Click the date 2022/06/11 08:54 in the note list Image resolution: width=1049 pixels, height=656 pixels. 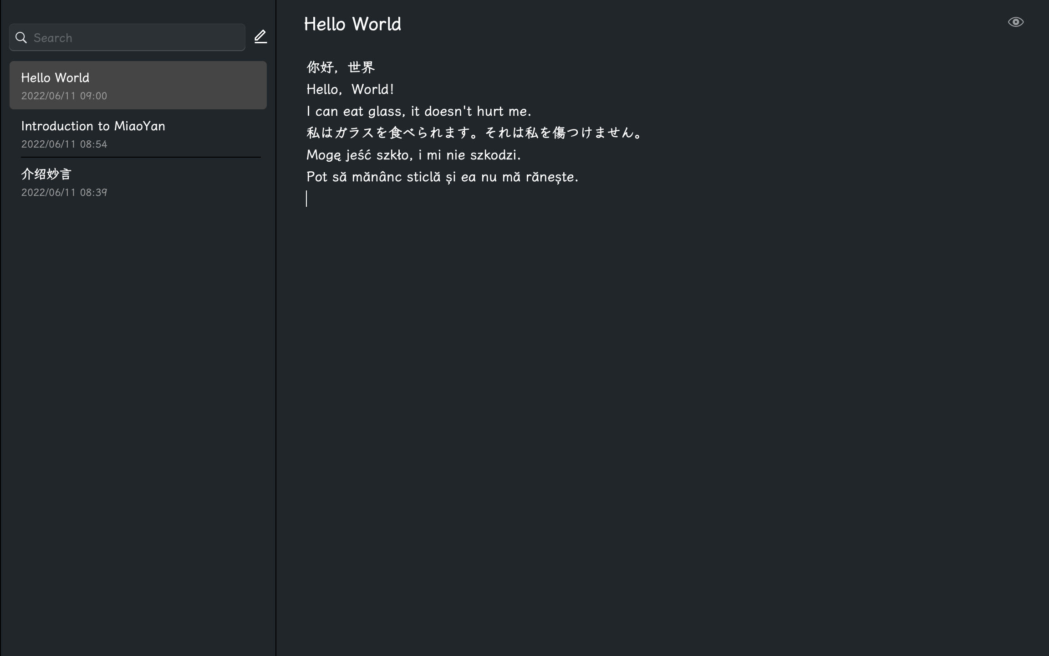[x=64, y=144]
